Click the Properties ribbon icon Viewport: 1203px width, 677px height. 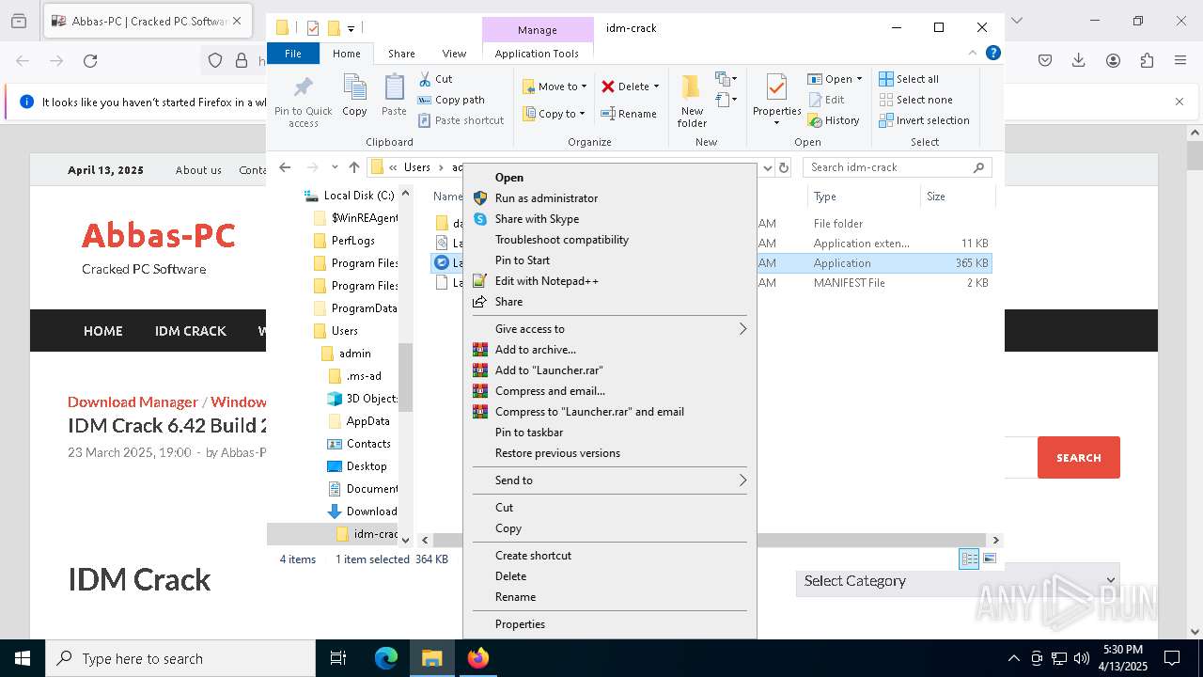click(776, 102)
